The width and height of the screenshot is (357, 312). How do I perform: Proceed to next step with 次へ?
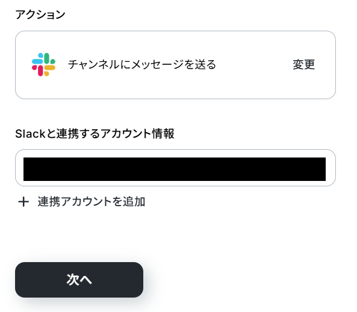click(x=79, y=280)
